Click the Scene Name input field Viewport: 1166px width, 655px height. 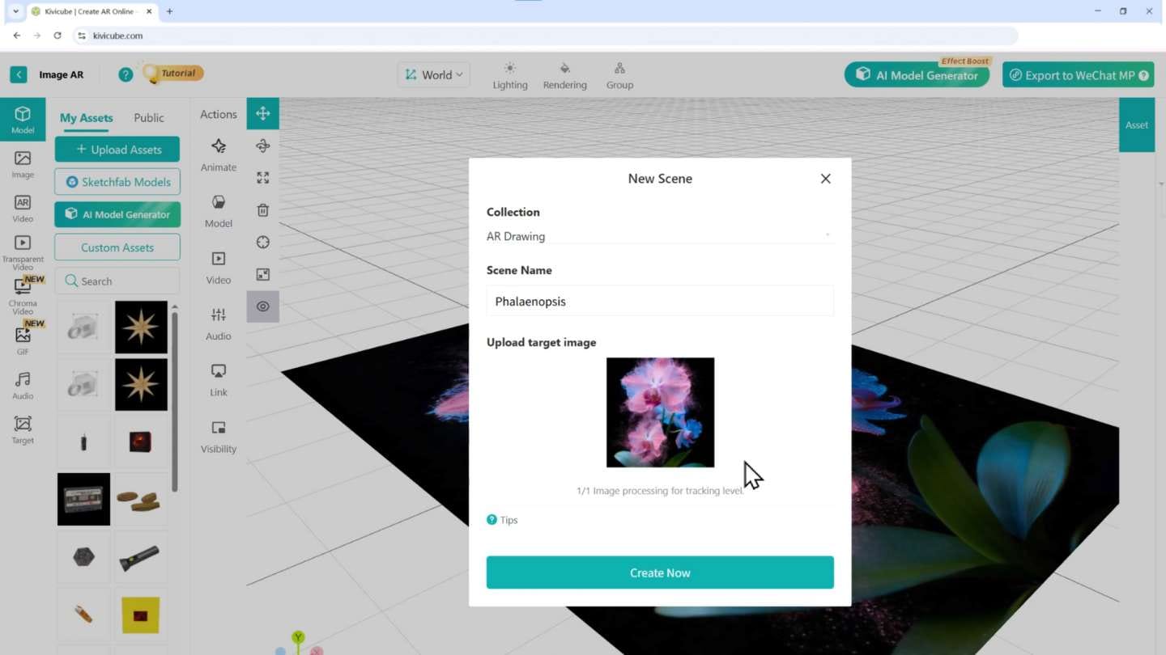click(x=659, y=302)
